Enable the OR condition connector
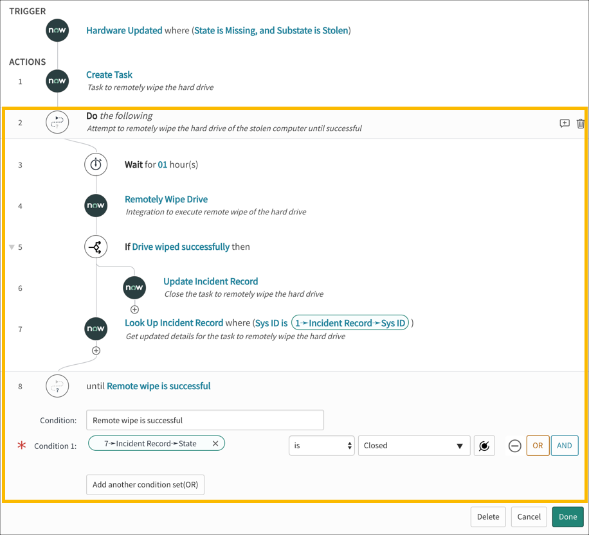The height and width of the screenshot is (535, 589). 538,445
